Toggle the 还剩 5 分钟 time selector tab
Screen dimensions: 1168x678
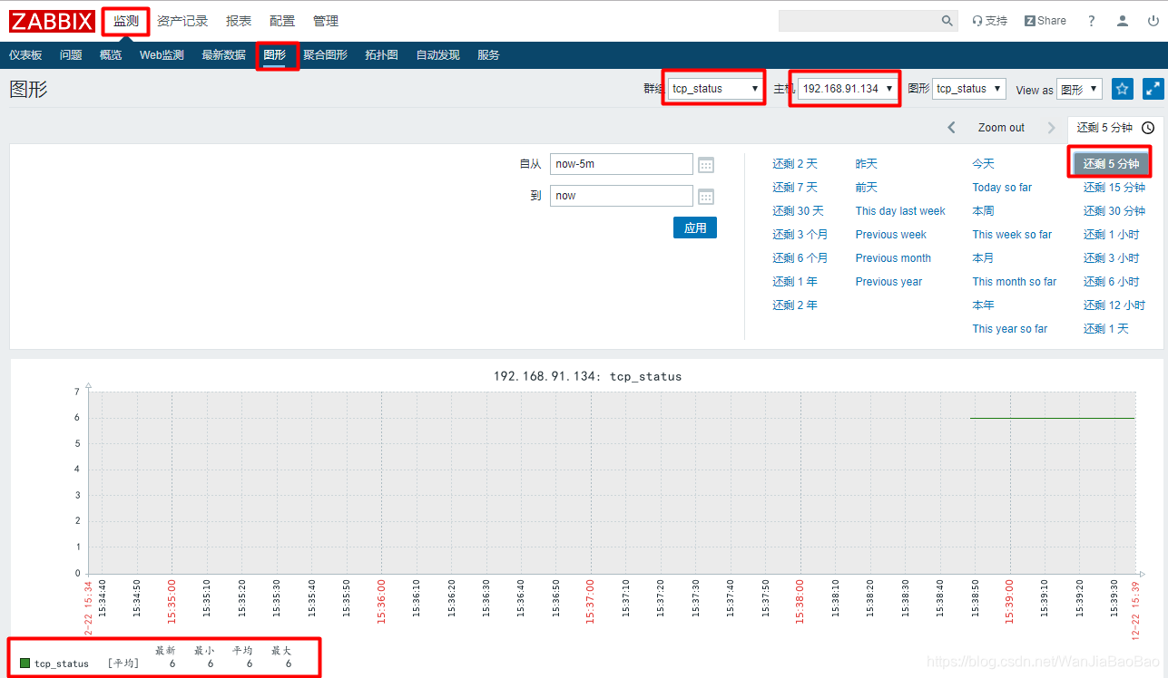coord(1115,128)
